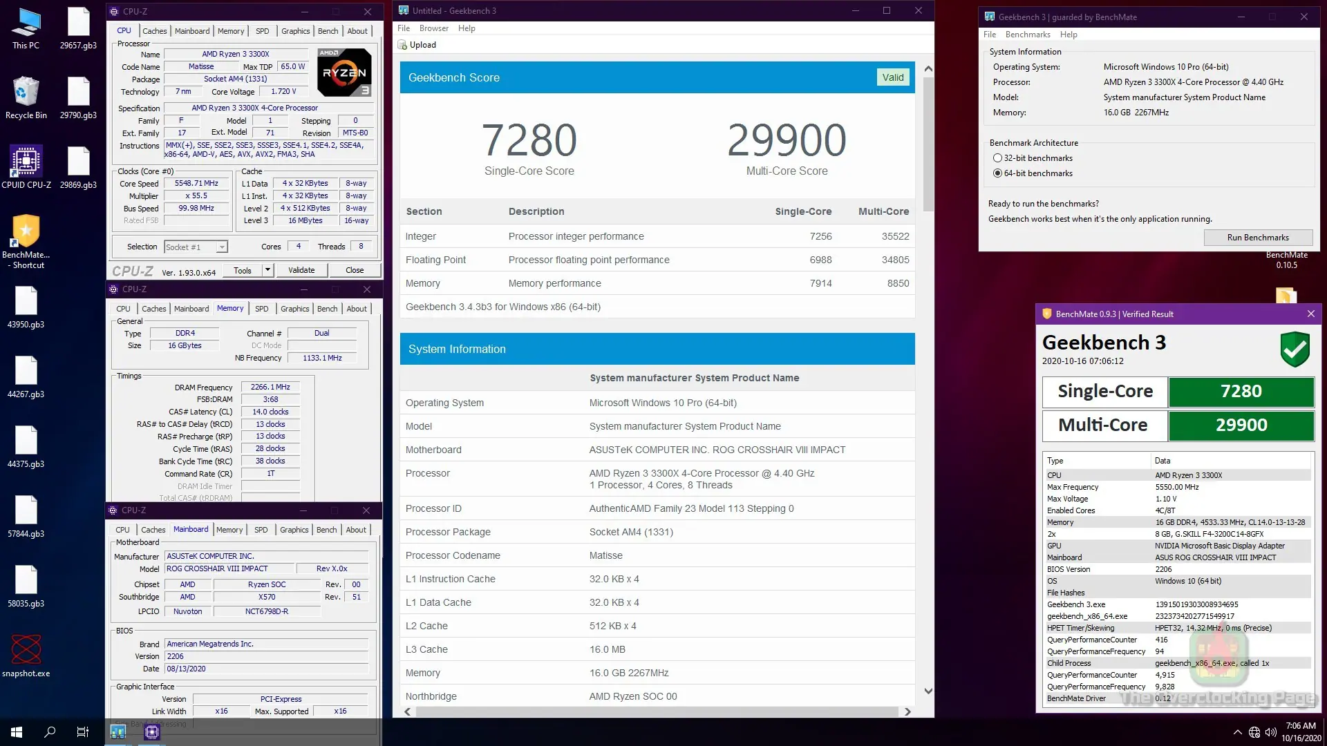The height and width of the screenshot is (746, 1327).
Task: Open the Browser menu in Geekbench 3
Action: click(433, 28)
